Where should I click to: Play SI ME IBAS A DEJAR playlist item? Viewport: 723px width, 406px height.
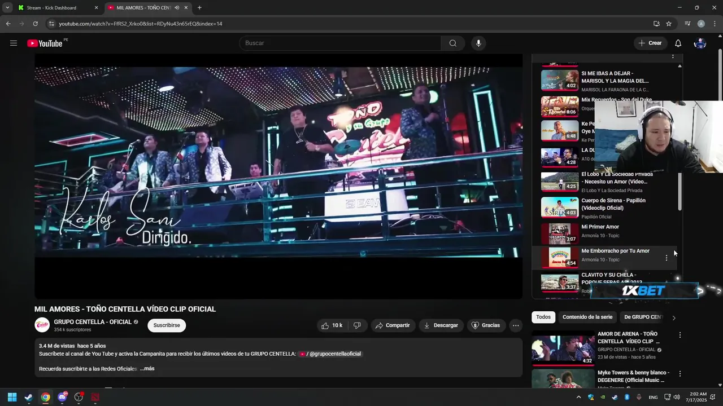click(x=609, y=81)
